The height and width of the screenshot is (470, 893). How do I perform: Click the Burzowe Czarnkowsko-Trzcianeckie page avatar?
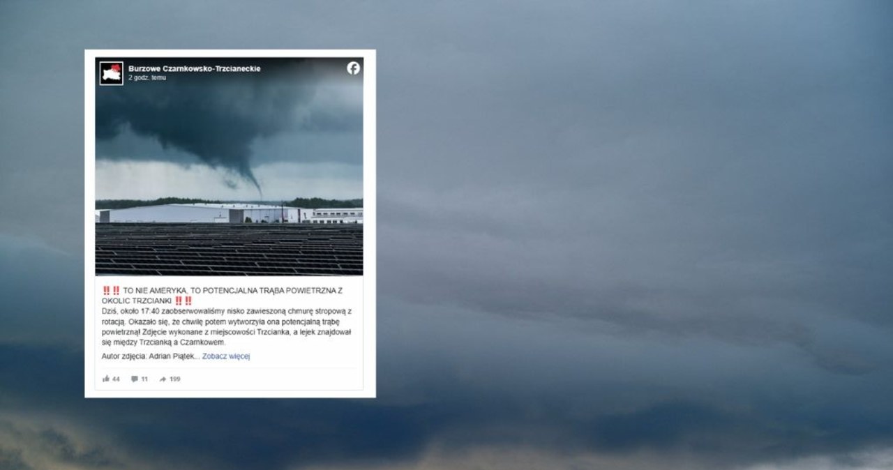[111, 73]
